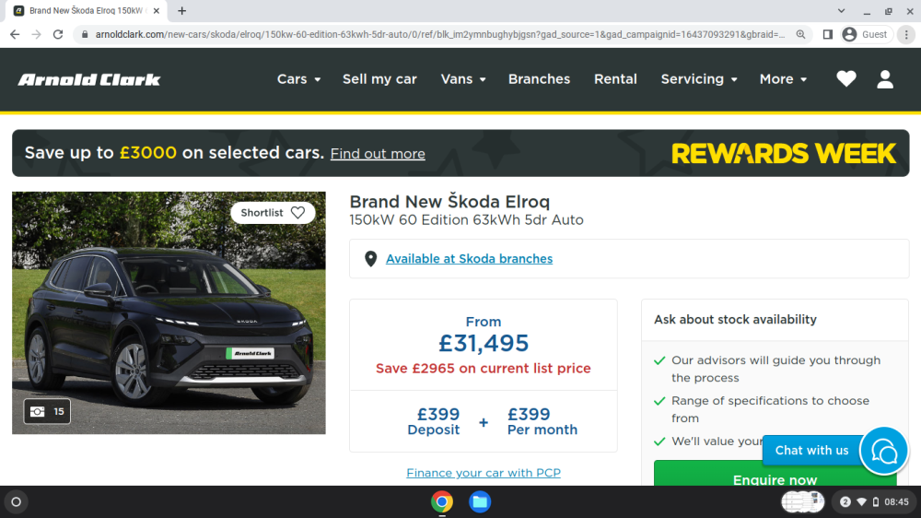Expand the Cars menu

(x=298, y=78)
